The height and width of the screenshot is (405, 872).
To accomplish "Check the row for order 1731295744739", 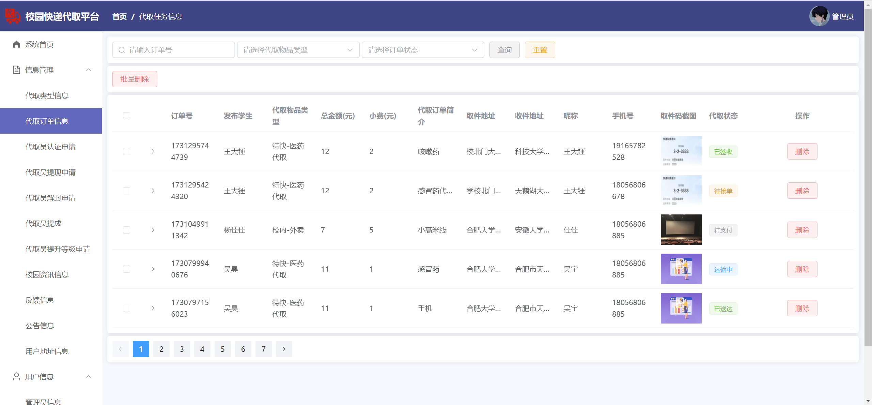I will click(126, 151).
